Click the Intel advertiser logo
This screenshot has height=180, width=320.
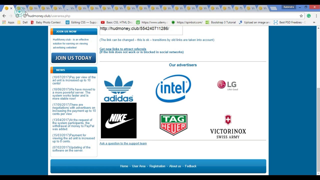click(x=173, y=88)
